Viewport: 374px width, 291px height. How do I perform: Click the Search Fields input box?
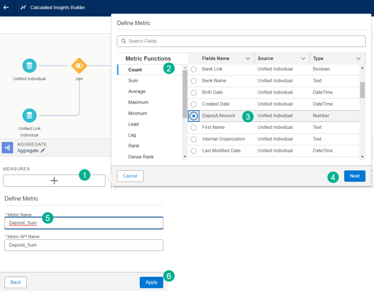click(241, 41)
